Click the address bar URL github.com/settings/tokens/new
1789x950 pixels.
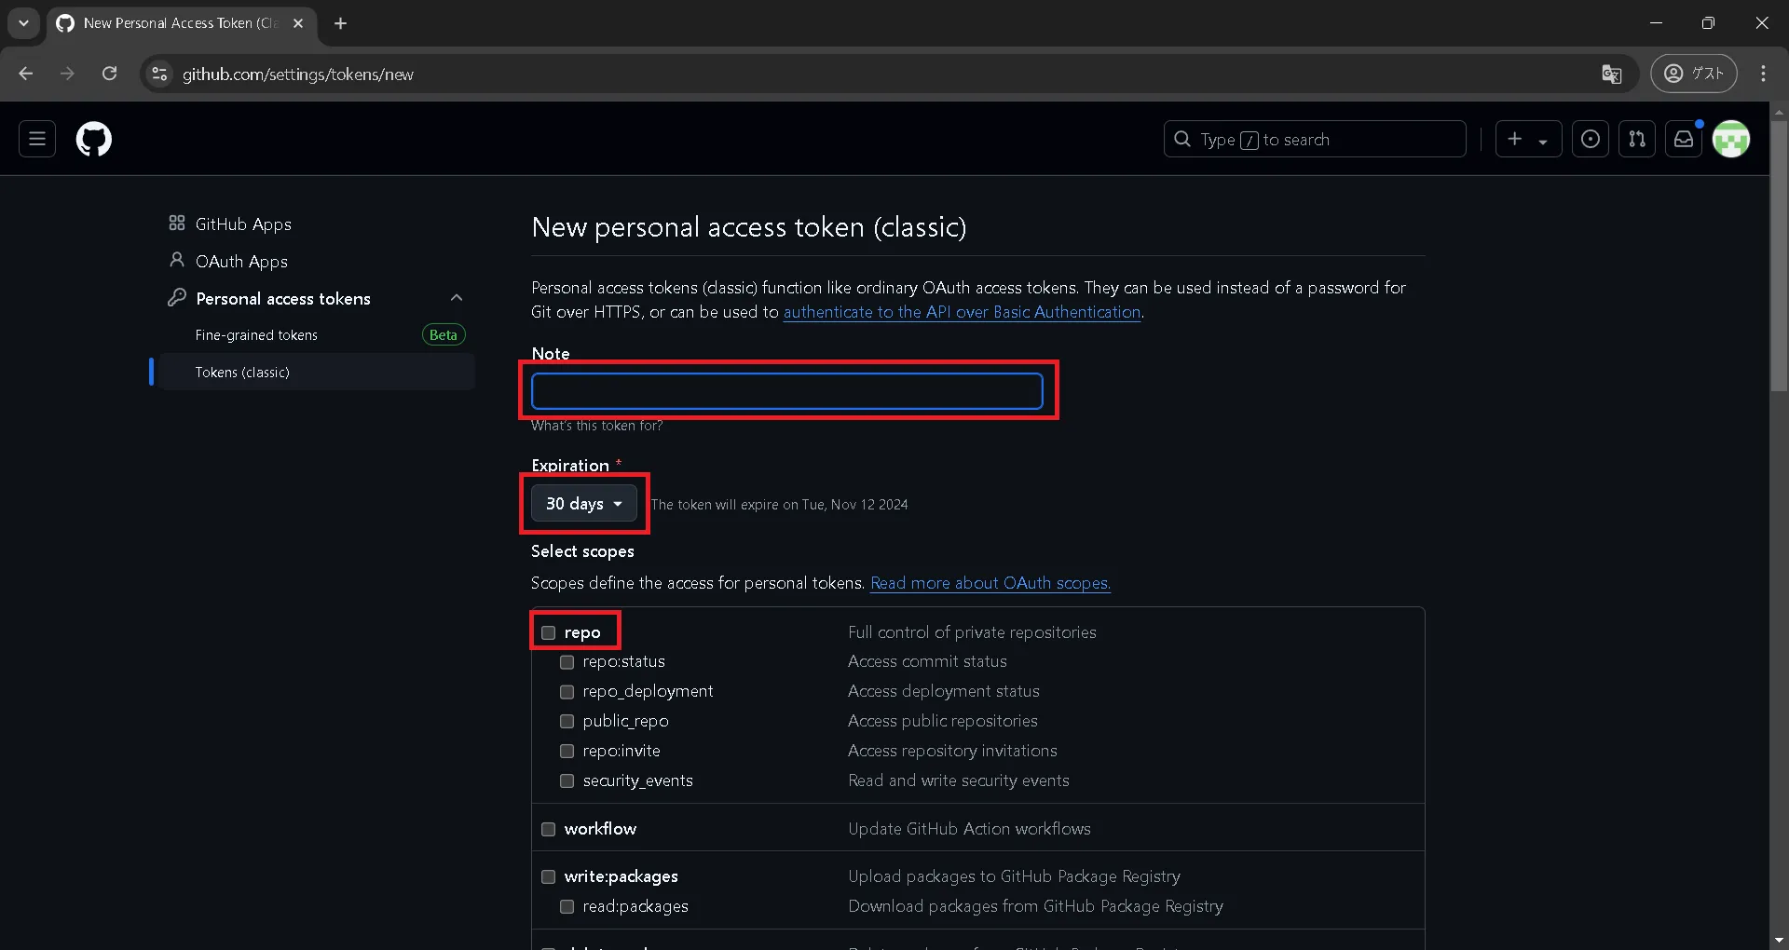(x=298, y=75)
